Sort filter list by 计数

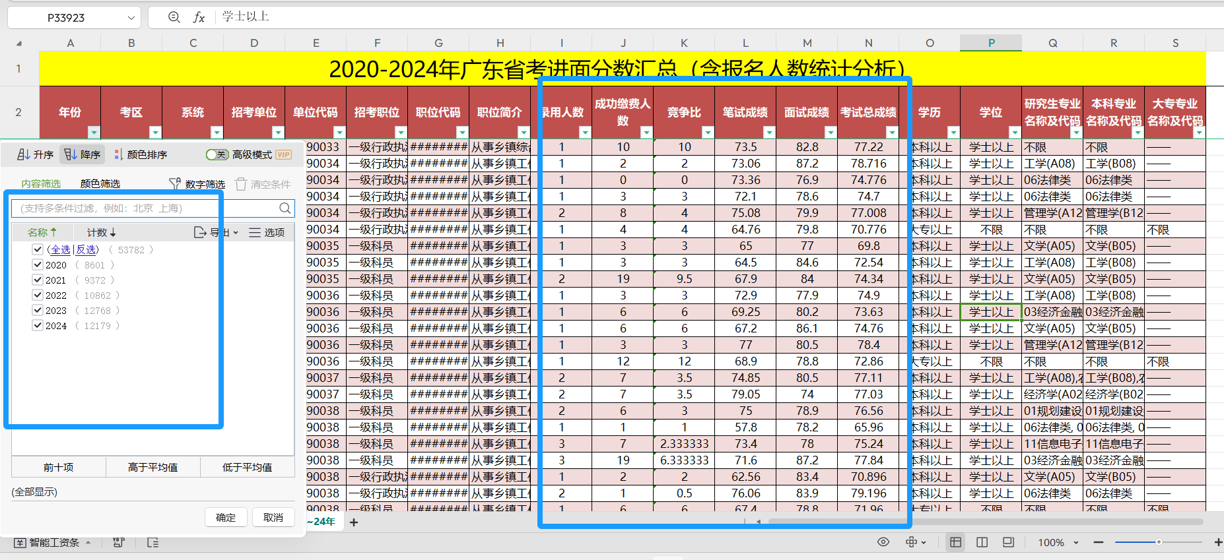pos(102,232)
